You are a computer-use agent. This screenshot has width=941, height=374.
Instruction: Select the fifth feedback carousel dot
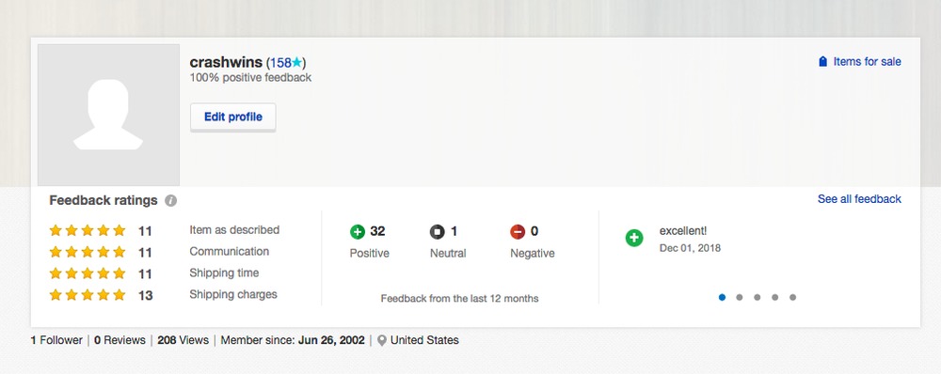click(792, 297)
